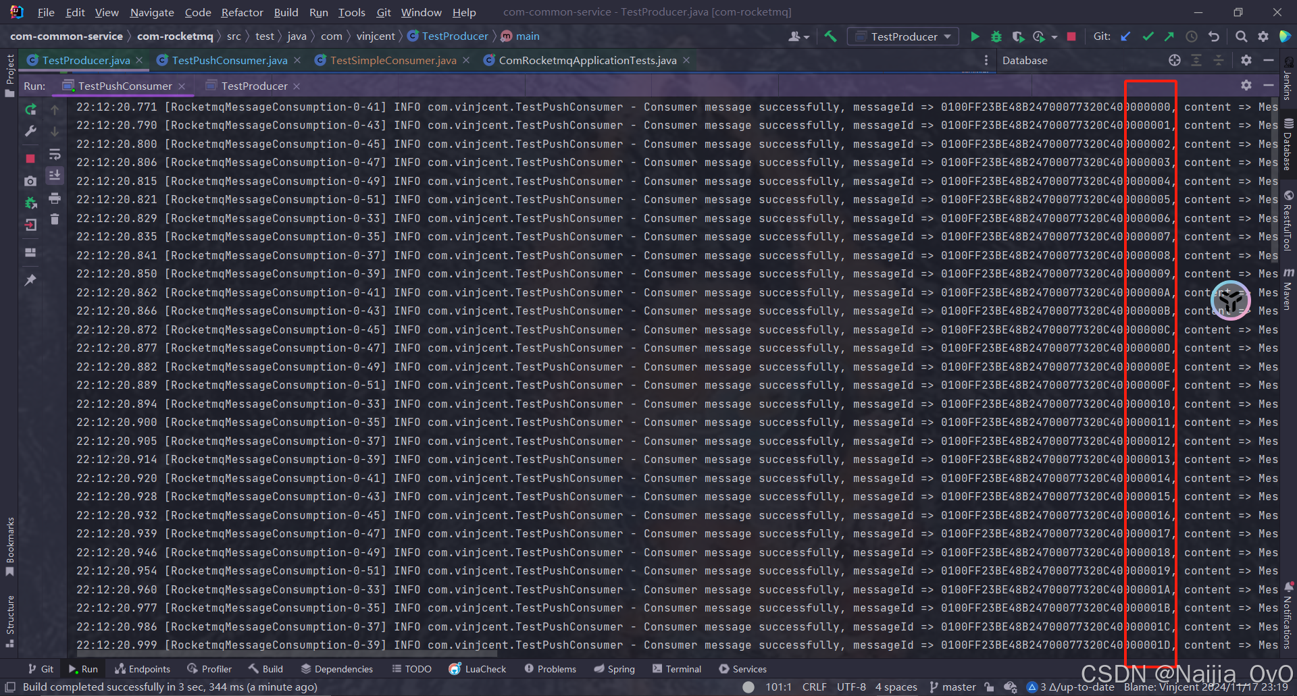The width and height of the screenshot is (1297, 696).
Task: Open ComRocketmqApplicationTests.java editor tab
Action: (x=588, y=60)
